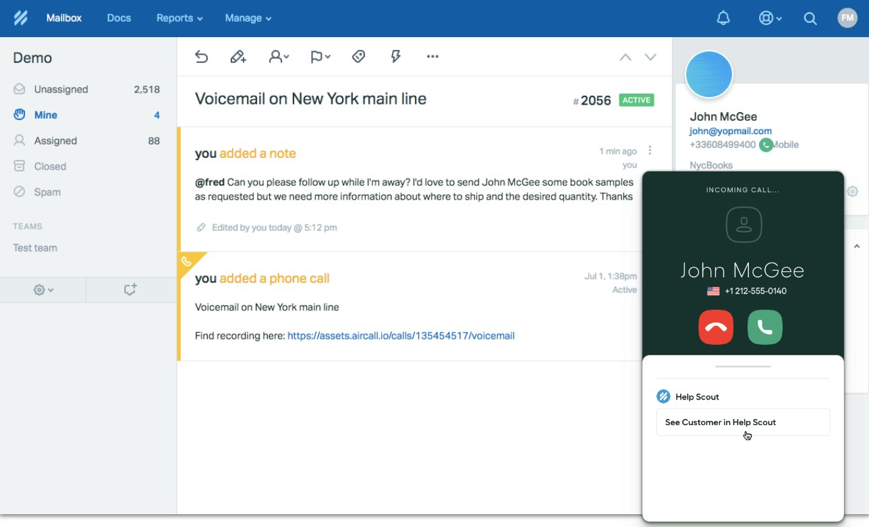Click the tag icon
869x527 pixels.
click(x=359, y=57)
